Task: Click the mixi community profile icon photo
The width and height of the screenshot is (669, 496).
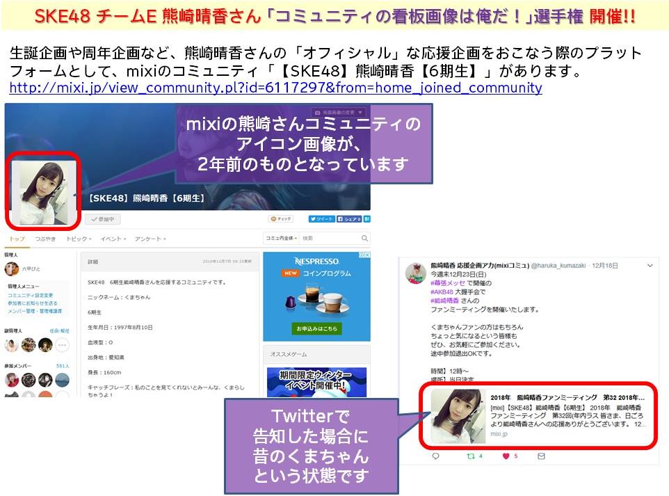Action: point(44,192)
